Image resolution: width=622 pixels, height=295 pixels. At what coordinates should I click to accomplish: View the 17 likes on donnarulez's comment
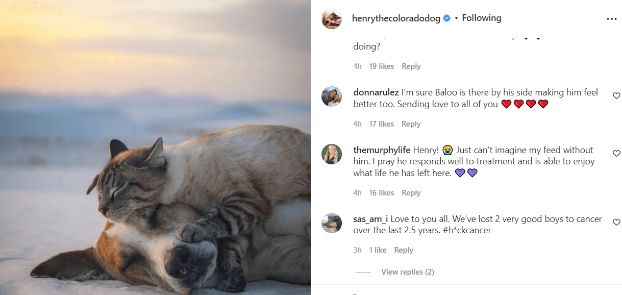tap(381, 124)
